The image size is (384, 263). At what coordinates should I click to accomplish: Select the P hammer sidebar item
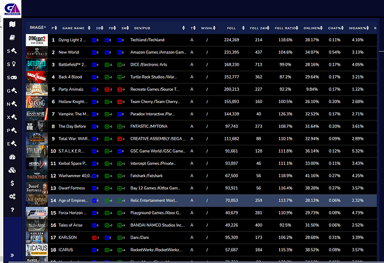point(12,130)
